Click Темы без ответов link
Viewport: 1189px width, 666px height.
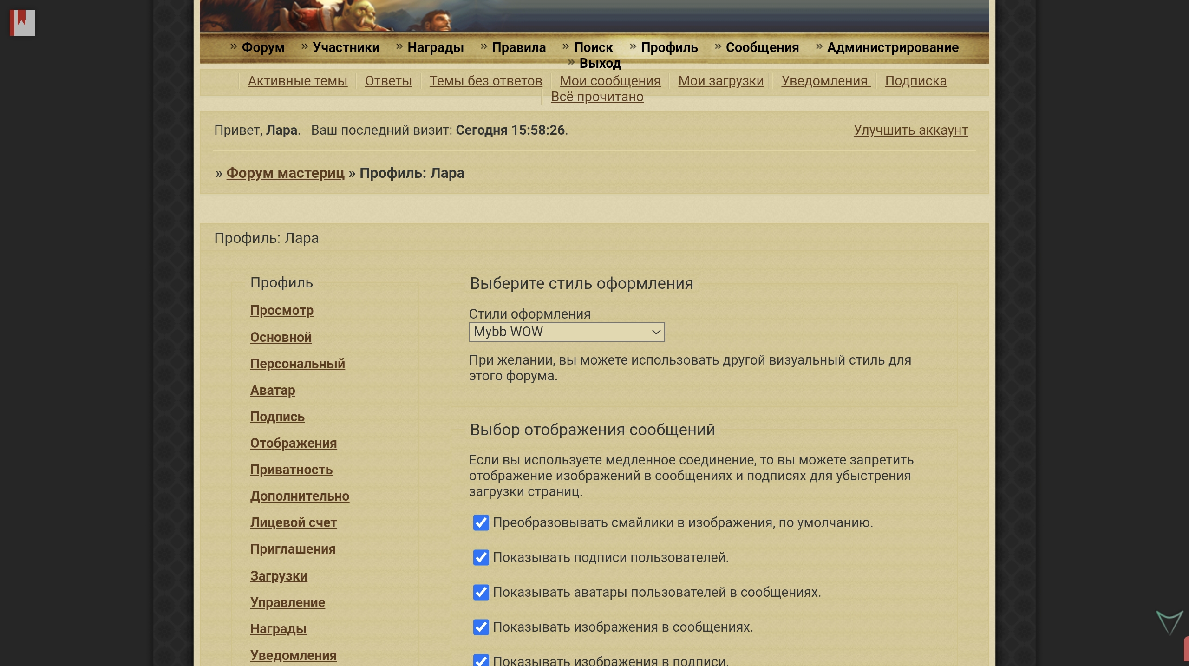tap(485, 81)
